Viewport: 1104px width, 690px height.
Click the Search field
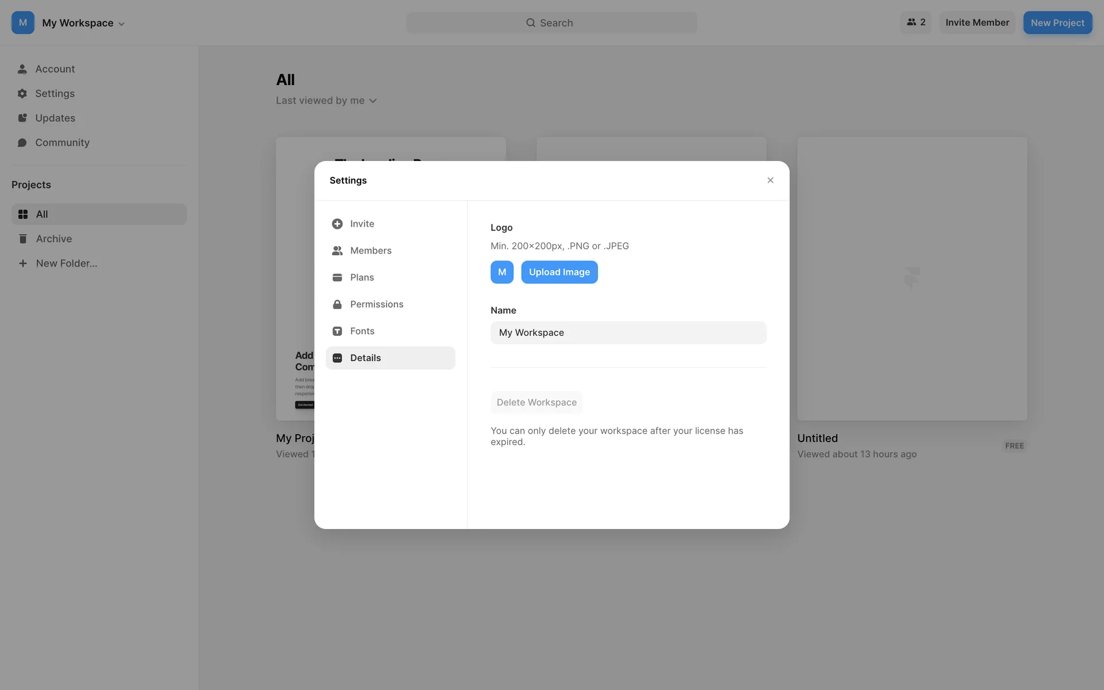[551, 23]
